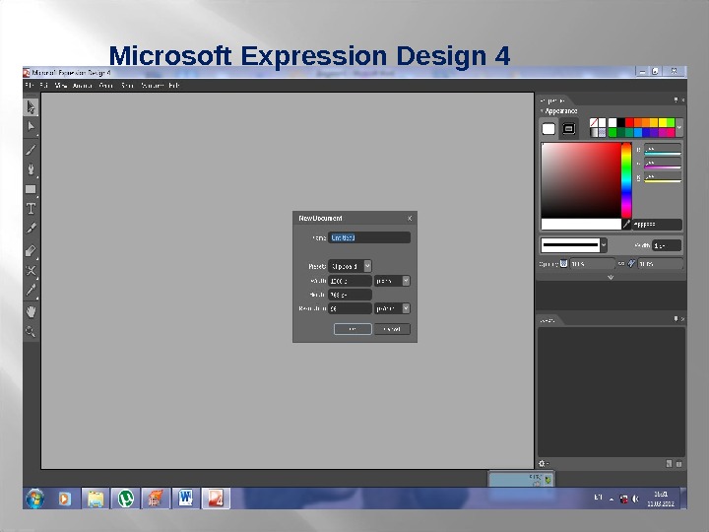Open the Select menu
Image resolution: width=709 pixels, height=532 pixels.
pyautogui.click(x=127, y=85)
